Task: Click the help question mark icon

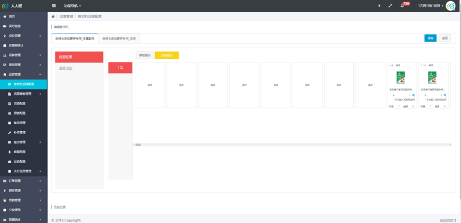Action: [379, 6]
